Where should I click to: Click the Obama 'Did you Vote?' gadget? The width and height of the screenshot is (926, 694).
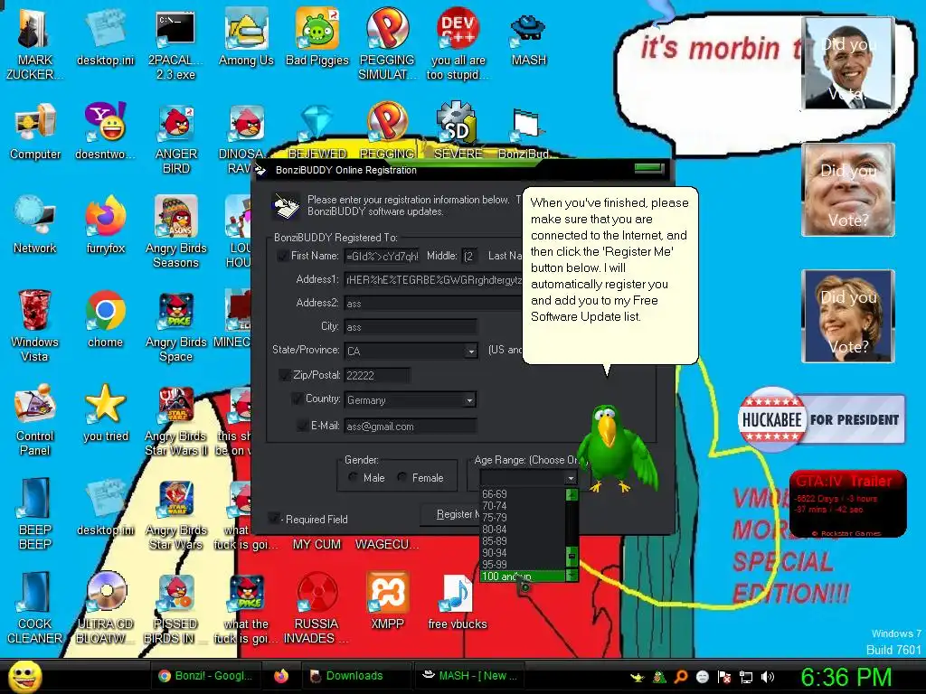(848, 63)
